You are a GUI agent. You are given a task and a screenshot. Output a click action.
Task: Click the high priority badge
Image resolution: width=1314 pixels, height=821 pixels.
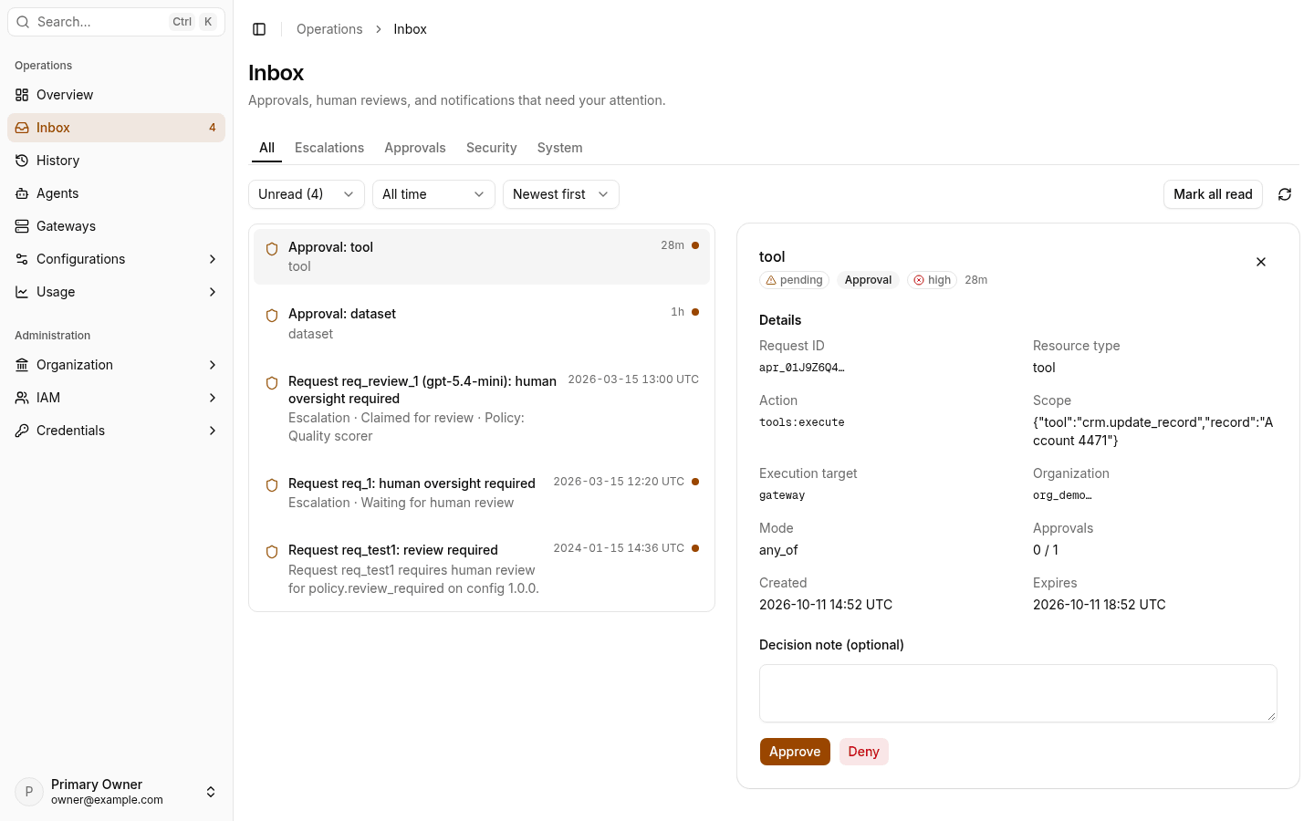(x=933, y=280)
